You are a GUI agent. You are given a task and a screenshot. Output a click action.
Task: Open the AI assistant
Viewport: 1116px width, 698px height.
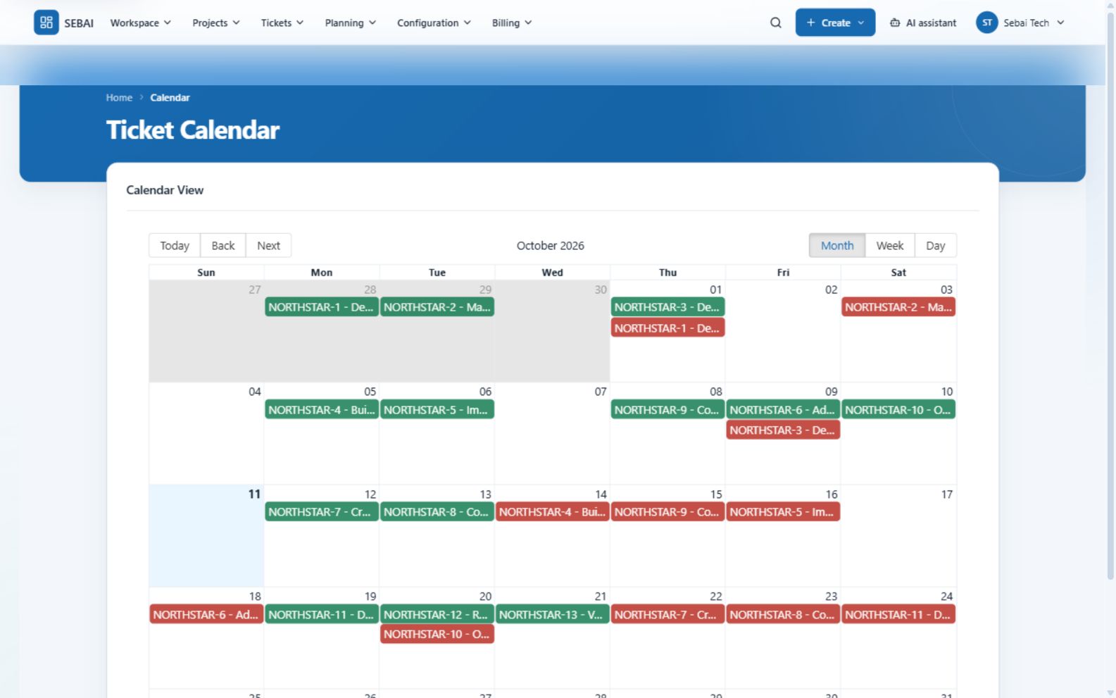point(923,23)
